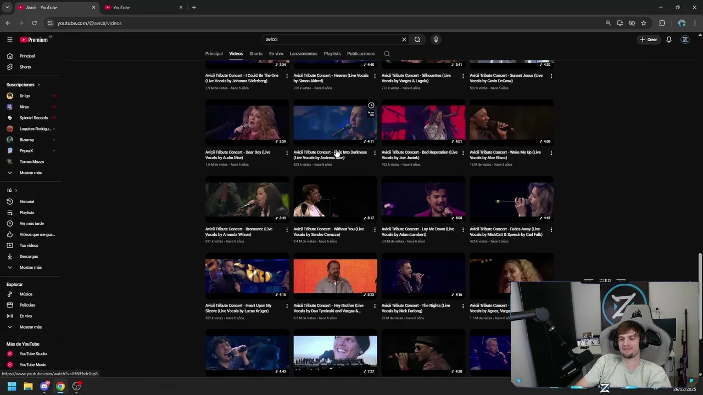Add Fade Into Darkness to queue
This screenshot has width=703, height=395.
coord(371,114)
